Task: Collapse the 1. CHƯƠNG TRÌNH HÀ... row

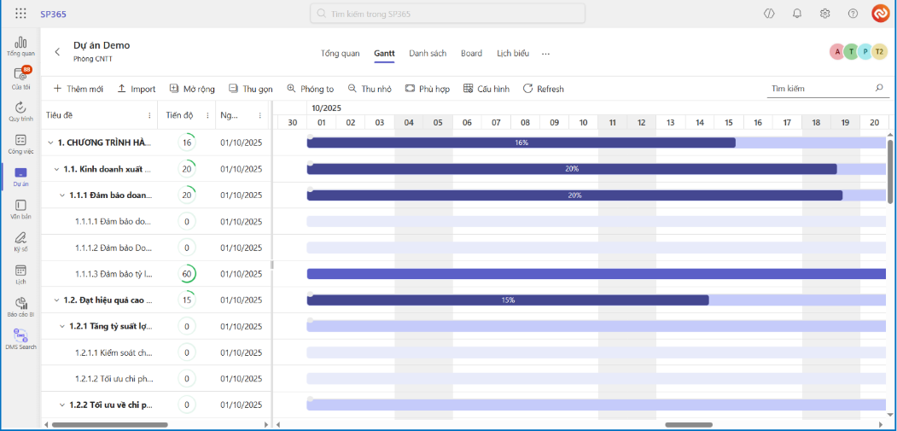Action: [50, 143]
